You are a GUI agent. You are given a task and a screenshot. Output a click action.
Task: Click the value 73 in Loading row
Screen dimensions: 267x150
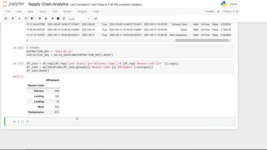point(58,102)
